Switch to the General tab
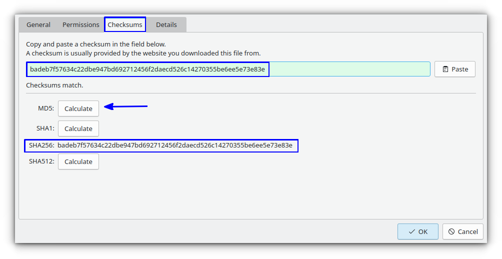This screenshot has width=502, height=259. click(38, 24)
